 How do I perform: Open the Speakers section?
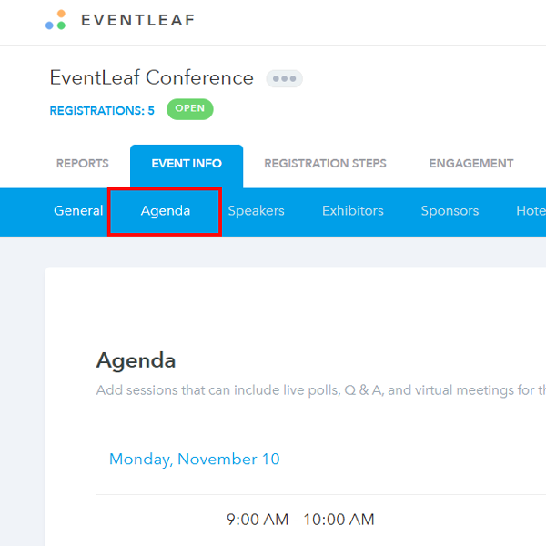[256, 211]
